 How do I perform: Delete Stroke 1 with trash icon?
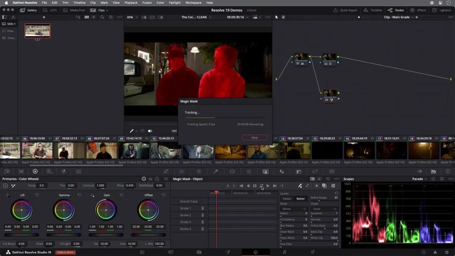[x=203, y=208]
